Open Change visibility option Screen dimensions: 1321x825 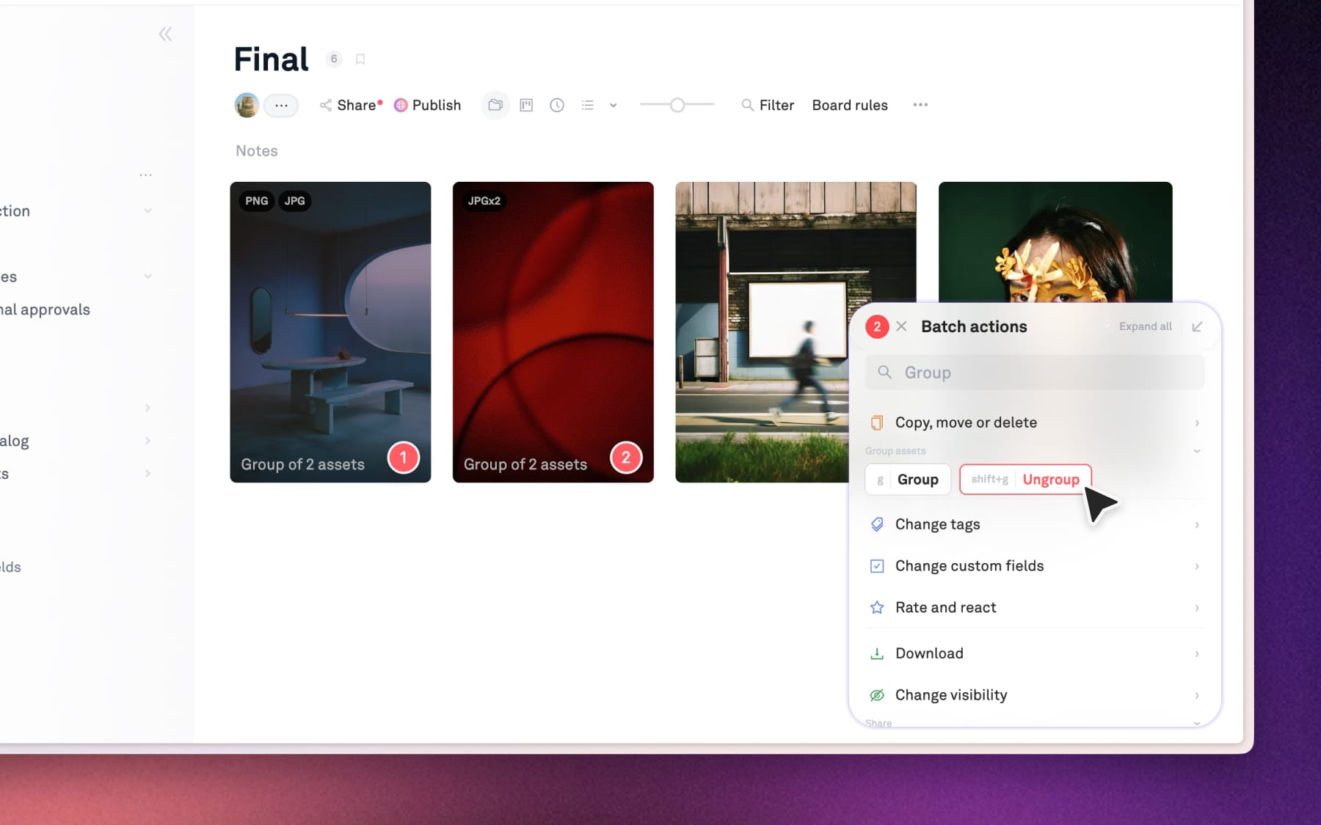click(x=951, y=695)
